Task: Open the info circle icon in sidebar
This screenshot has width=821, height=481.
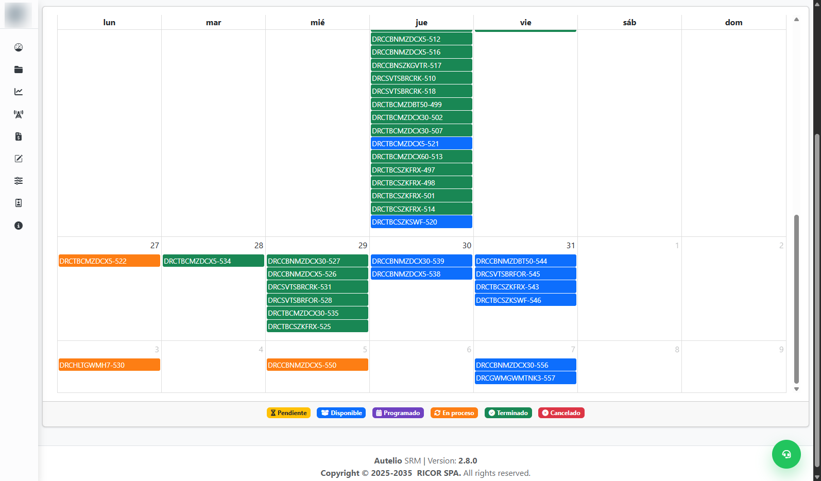Action: pos(19,226)
